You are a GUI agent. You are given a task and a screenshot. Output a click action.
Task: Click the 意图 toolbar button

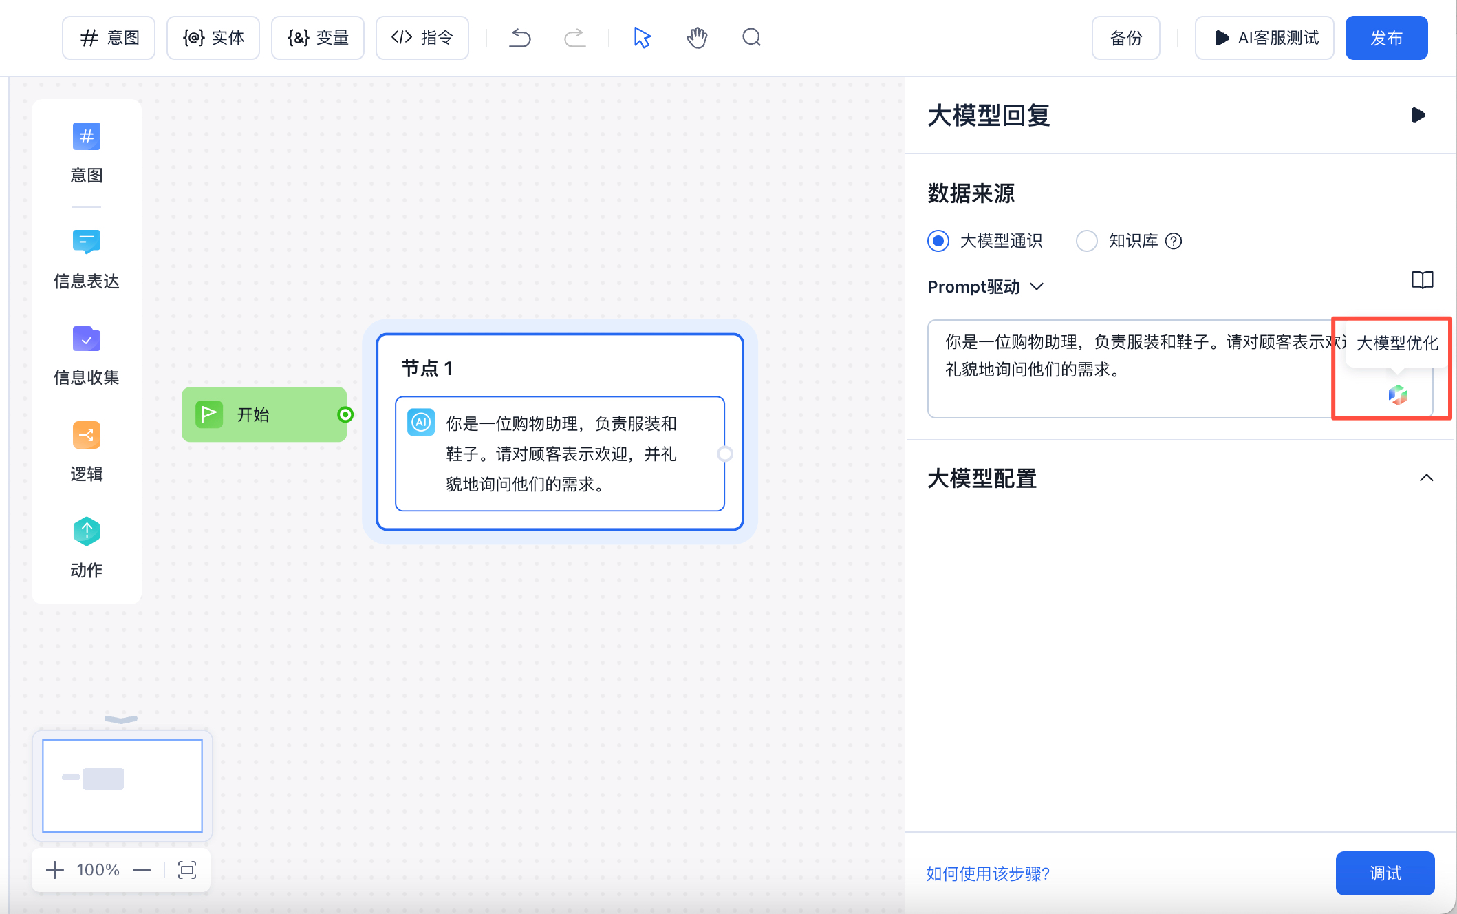coord(109,38)
